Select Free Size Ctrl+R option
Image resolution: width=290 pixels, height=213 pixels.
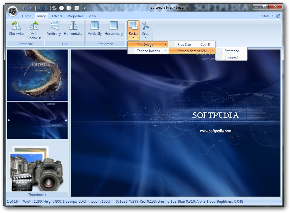pyautogui.click(x=192, y=44)
